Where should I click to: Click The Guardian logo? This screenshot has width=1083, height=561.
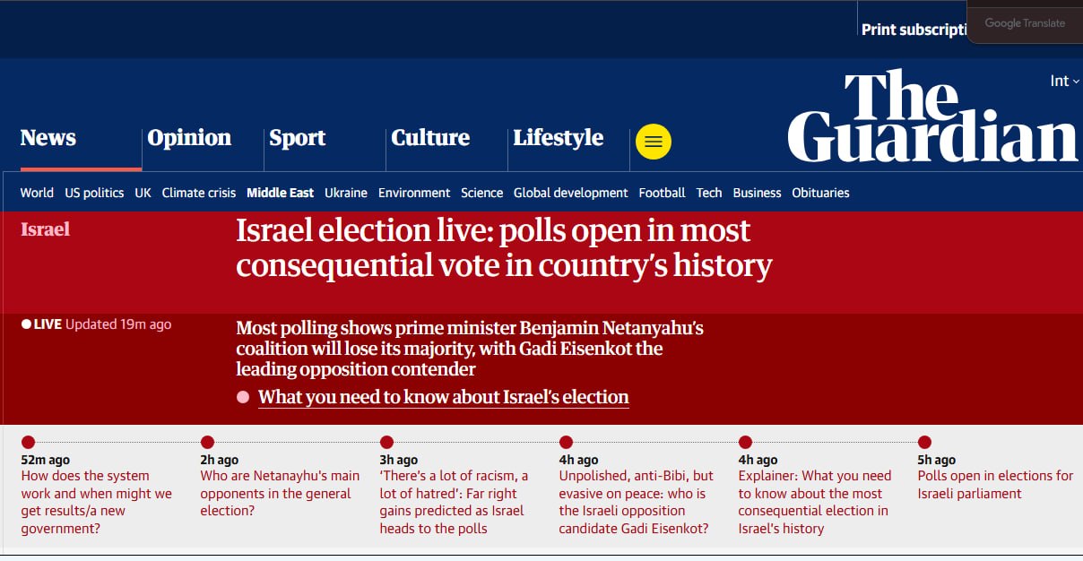[932, 117]
